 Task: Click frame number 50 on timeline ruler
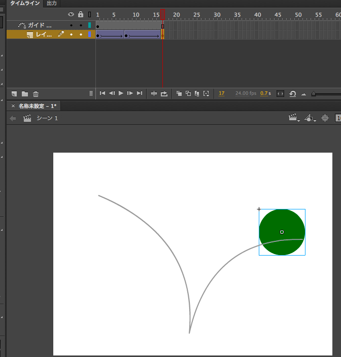(x=298, y=15)
